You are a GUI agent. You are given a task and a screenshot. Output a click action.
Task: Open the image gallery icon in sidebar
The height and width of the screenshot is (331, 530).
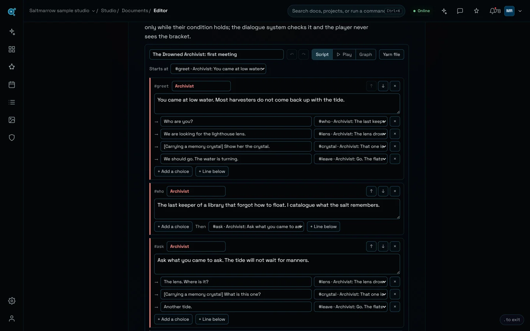click(12, 120)
